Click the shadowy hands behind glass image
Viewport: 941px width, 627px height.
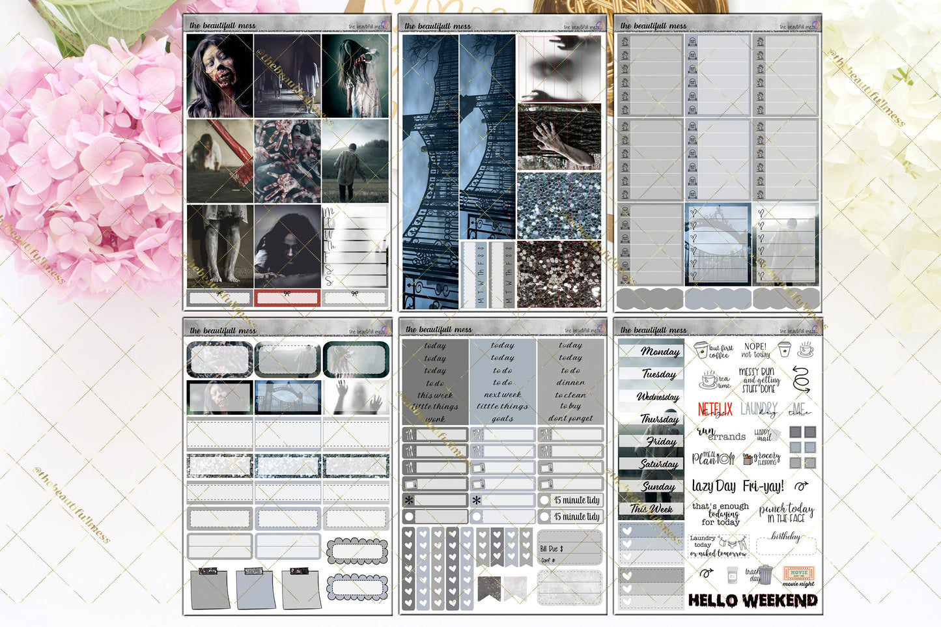point(559,68)
